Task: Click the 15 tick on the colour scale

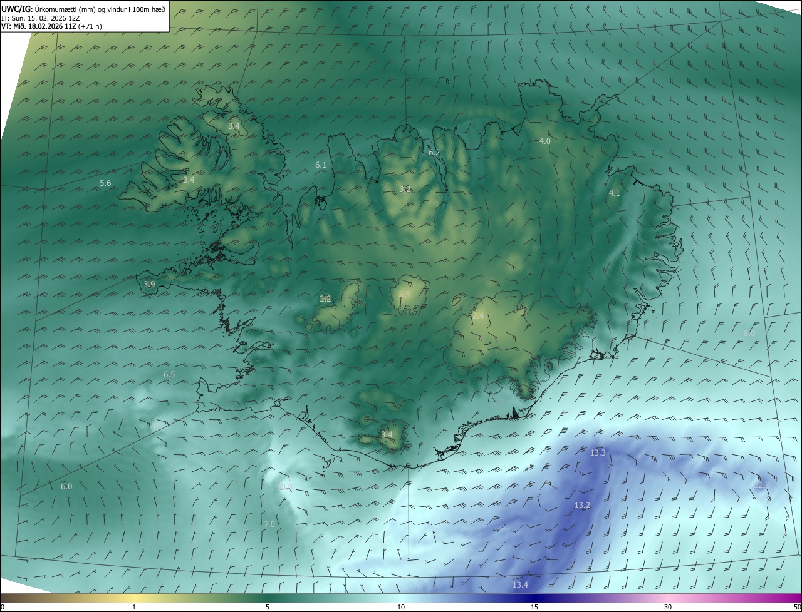Action: (x=534, y=608)
